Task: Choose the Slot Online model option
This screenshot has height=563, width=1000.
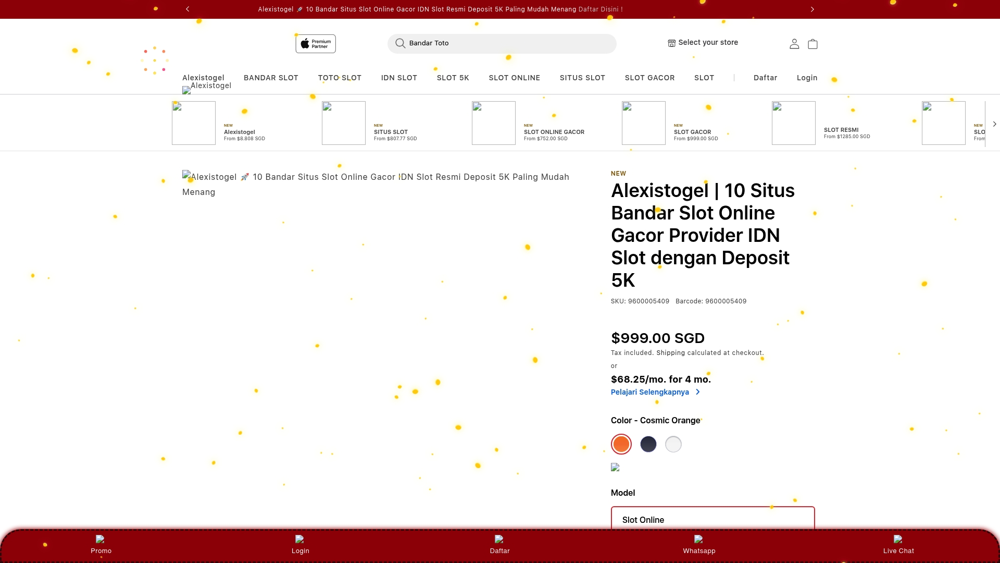Action: tap(712, 520)
